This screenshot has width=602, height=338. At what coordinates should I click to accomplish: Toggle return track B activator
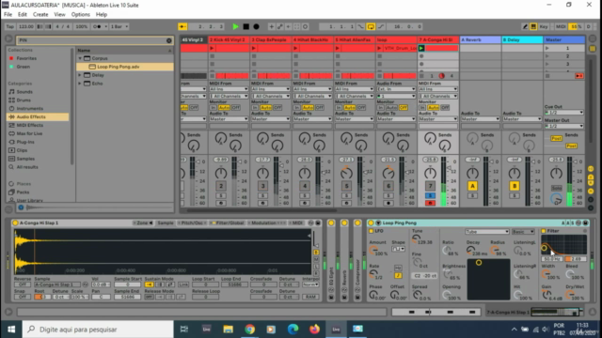515,186
